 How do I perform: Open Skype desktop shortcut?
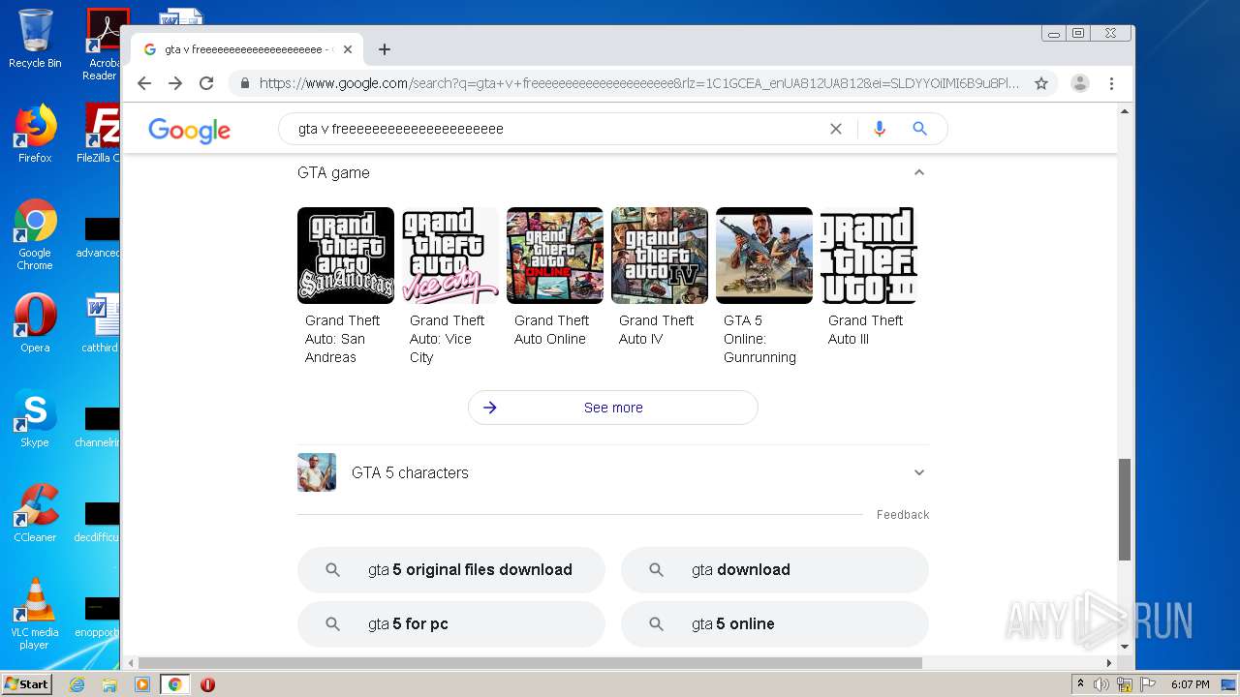(x=35, y=418)
